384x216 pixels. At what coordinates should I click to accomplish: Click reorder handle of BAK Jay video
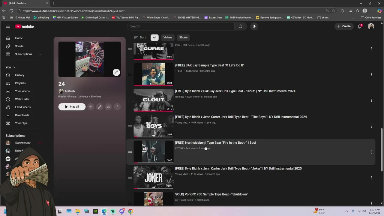coord(130,75)
